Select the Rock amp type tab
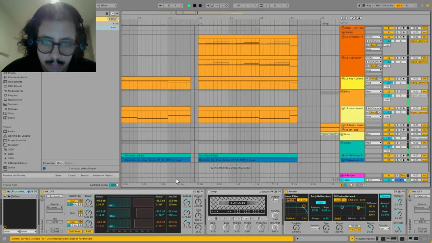The height and width of the screenshot is (243, 432). (238, 219)
